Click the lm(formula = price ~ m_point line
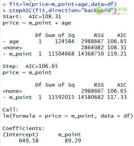Viewport: 134px width, 146px height. point(68,116)
